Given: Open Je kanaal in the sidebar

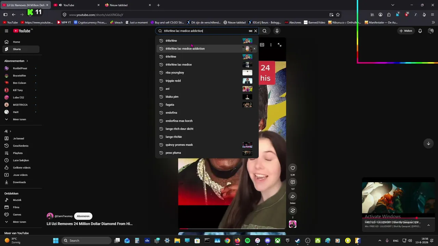Looking at the screenshot, I should [x=21, y=138].
